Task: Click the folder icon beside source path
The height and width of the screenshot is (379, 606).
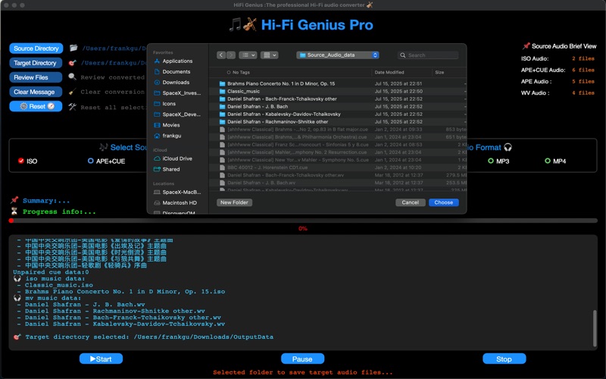Action: 73,48
